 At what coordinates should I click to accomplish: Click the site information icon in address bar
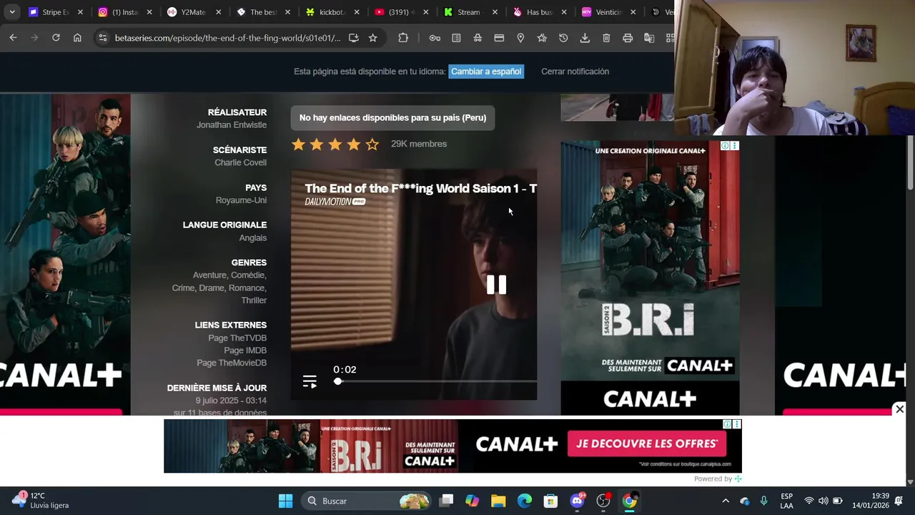click(x=103, y=38)
